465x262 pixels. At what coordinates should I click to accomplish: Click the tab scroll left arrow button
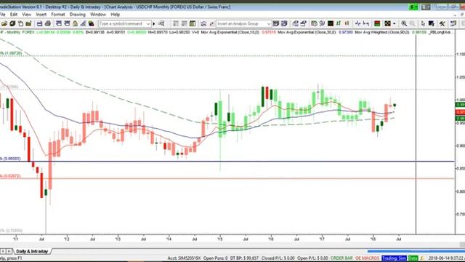[x=3, y=251]
